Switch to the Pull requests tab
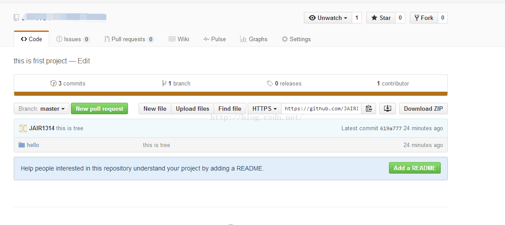This screenshot has width=505, height=225. [x=129, y=39]
